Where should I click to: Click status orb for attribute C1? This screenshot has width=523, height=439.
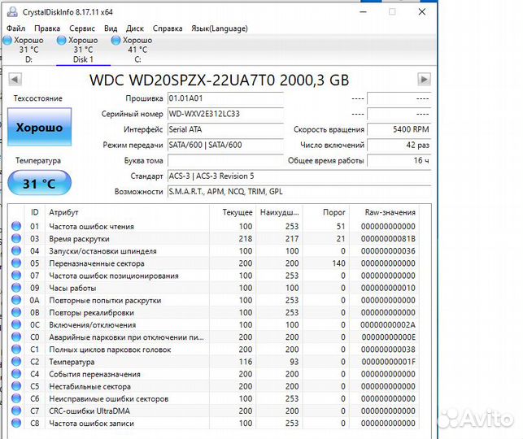[x=16, y=350]
